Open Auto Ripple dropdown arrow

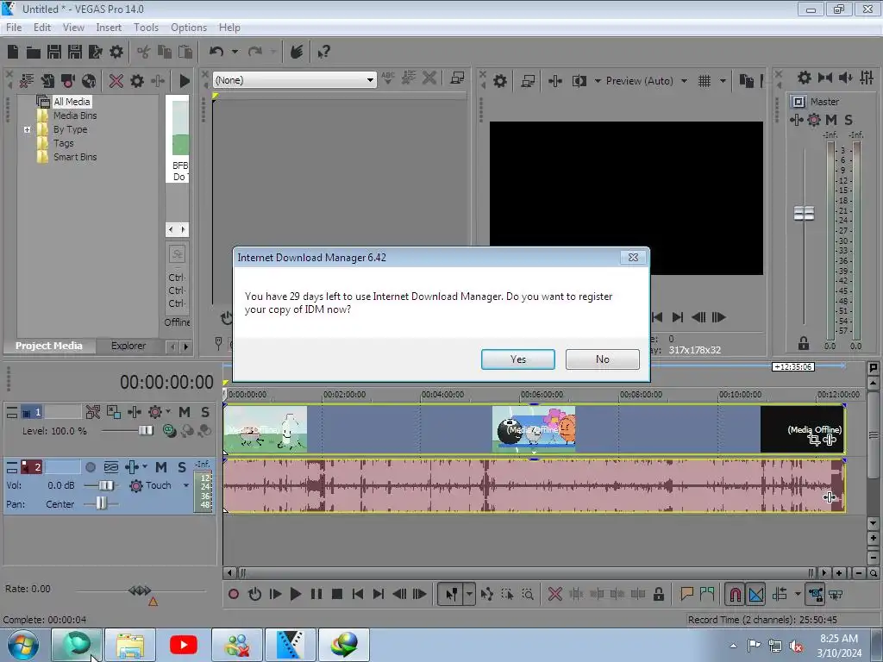(798, 594)
